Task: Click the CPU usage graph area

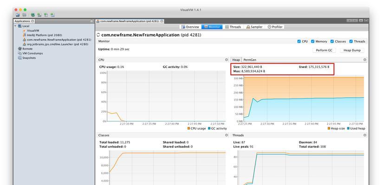Action: pyautogui.click(x=166, y=96)
